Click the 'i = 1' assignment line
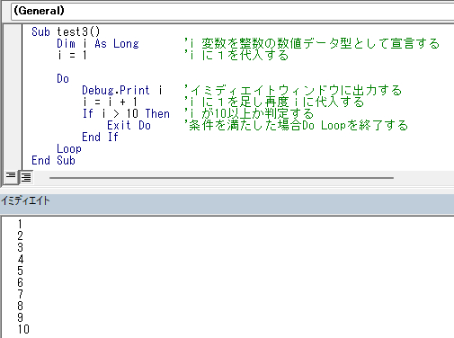Viewport: 454px width, 338px height. click(73, 55)
